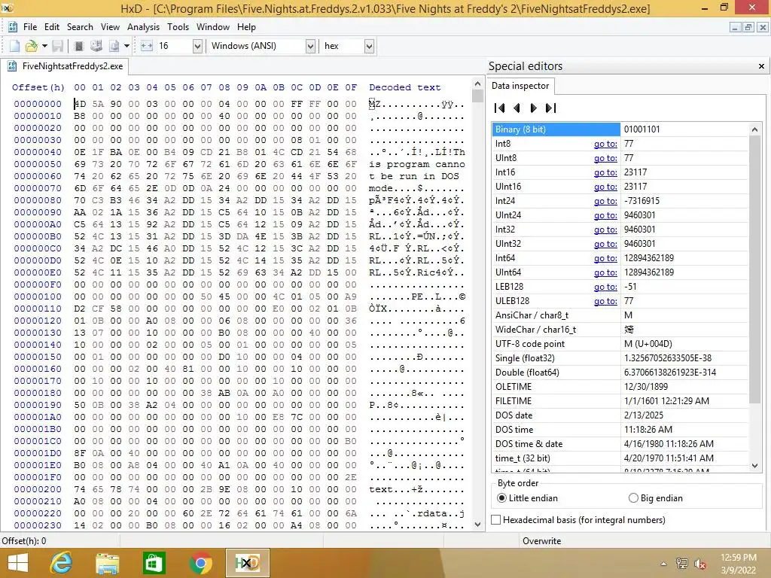
Task: Open the Window menu
Action: click(213, 27)
